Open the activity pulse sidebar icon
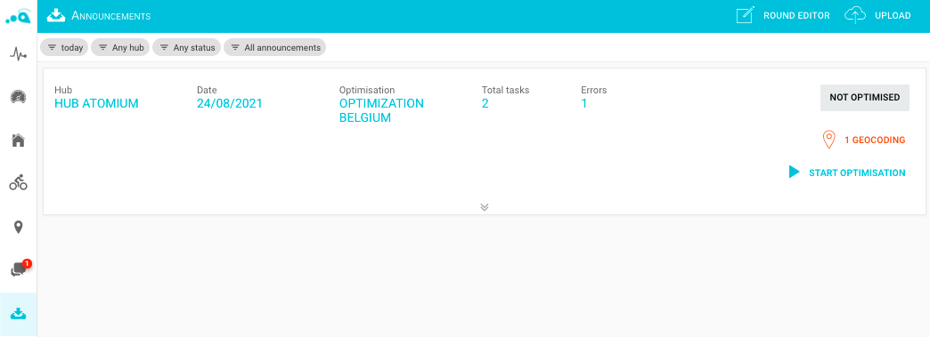The width and height of the screenshot is (930, 337). point(19,55)
